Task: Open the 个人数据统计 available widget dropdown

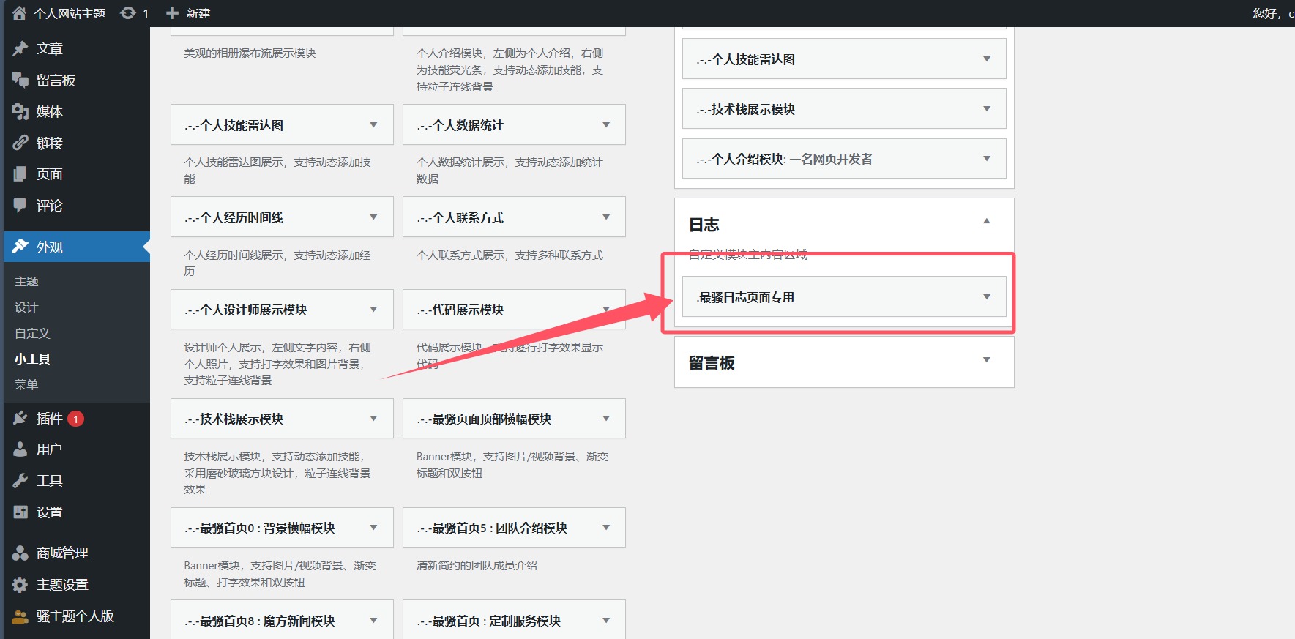Action: [x=605, y=125]
